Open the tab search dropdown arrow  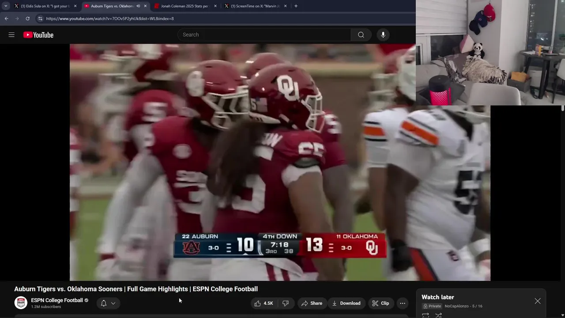pyautogui.click(x=6, y=6)
